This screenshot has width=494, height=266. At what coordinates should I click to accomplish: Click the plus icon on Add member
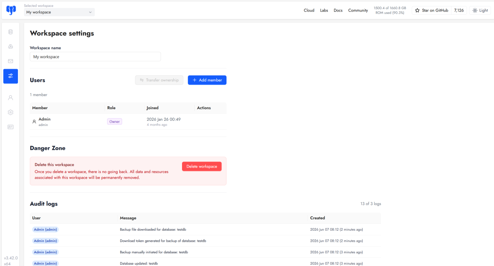point(194,80)
